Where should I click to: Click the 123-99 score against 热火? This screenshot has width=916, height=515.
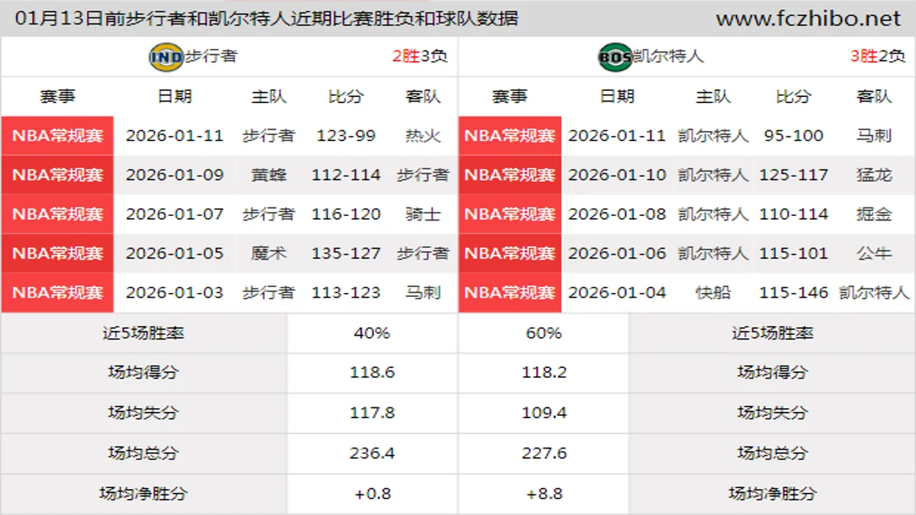point(347,136)
